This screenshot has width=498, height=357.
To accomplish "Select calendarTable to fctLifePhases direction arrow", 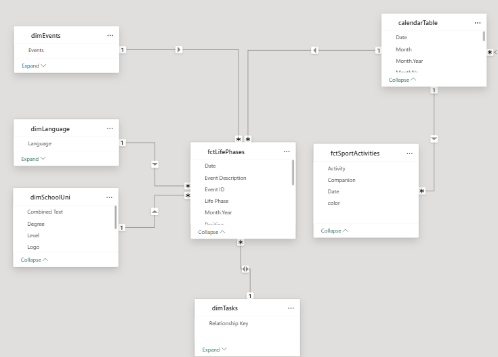I will click(x=314, y=50).
